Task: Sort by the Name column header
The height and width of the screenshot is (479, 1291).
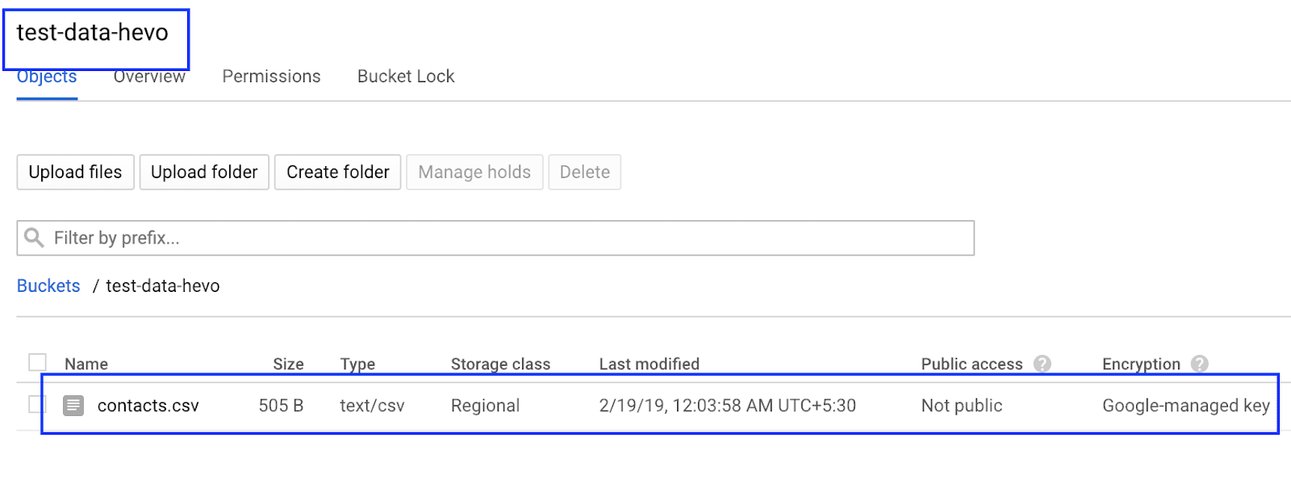Action: click(86, 364)
